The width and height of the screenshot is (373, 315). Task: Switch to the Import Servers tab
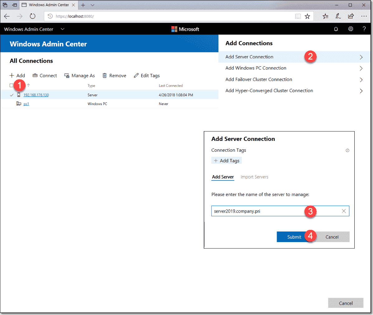[x=254, y=177]
